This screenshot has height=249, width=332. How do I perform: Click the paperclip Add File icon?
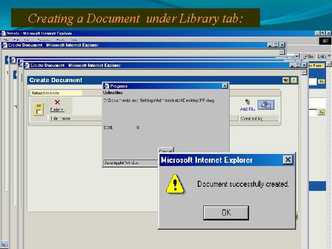247,102
